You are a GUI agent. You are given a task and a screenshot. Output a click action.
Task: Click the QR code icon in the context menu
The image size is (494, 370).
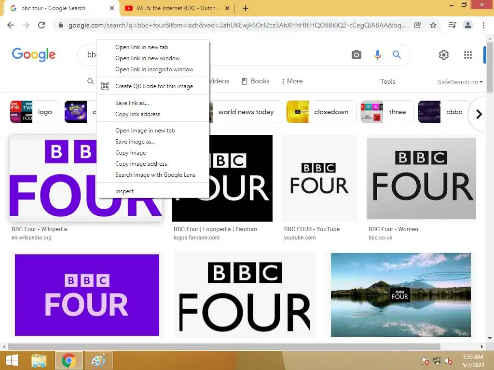pos(105,86)
